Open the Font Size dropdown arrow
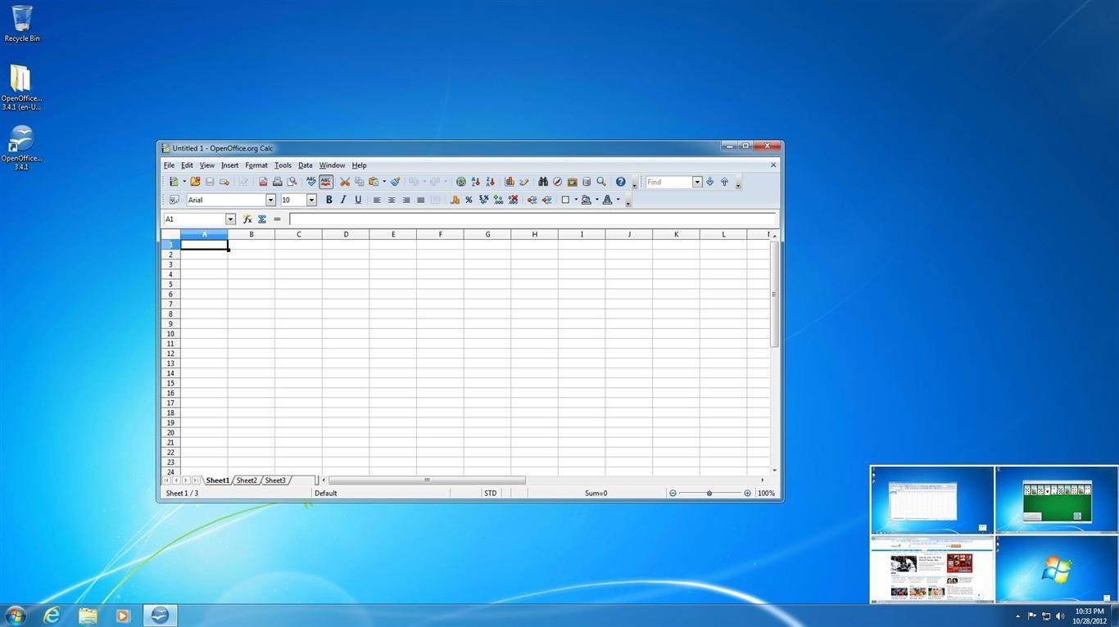The height and width of the screenshot is (627, 1119). point(311,200)
